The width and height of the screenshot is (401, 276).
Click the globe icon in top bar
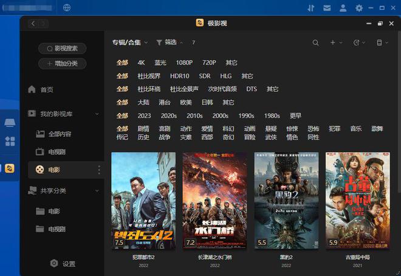(x=67, y=8)
